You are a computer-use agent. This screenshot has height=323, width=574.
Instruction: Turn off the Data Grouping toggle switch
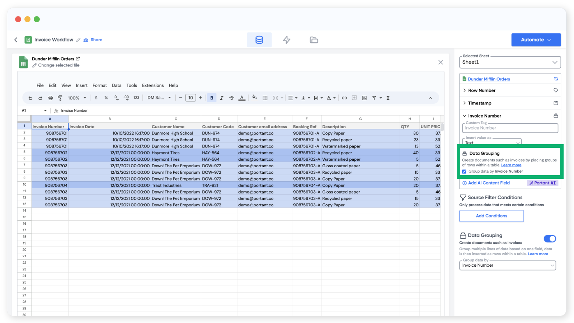click(550, 239)
